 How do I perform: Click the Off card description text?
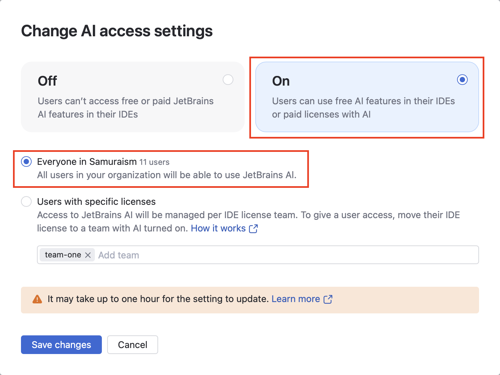pyautogui.click(x=125, y=108)
